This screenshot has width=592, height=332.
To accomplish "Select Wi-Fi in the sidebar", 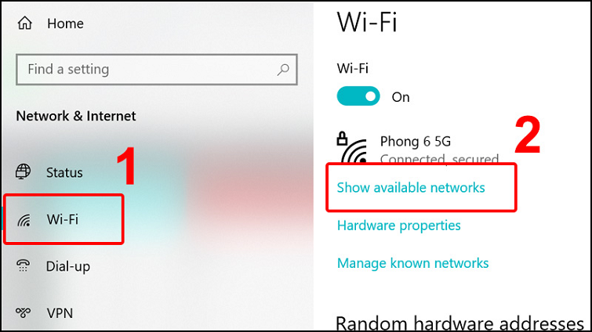I will pyautogui.click(x=64, y=219).
